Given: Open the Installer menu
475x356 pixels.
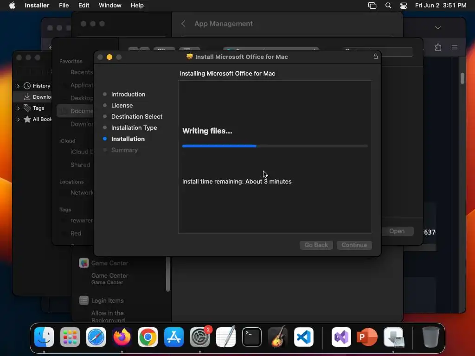Looking at the screenshot, I should [x=37, y=6].
